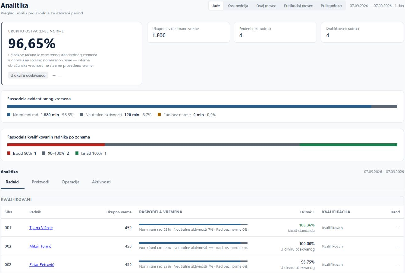
Task: Switch to the Operacije tab
Action: tap(71, 182)
